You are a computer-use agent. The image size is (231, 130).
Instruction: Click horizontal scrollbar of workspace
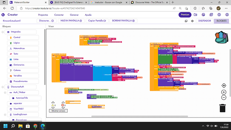click(140, 116)
